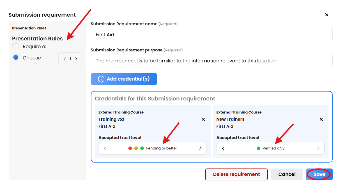
Task: Click the hexagon plus icon on Add credential(s)
Action: 101,79
